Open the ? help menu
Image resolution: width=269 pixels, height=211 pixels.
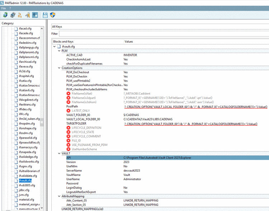tap(10, 8)
